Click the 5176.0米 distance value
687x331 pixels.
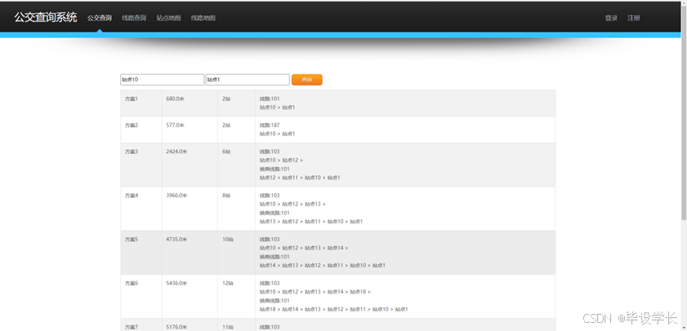[x=176, y=327]
